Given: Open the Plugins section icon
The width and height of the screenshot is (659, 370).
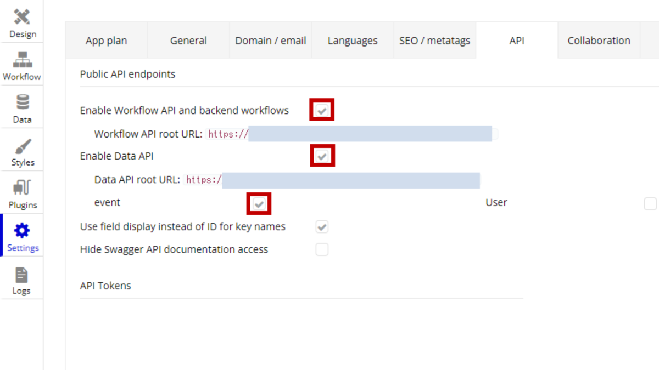Looking at the screenshot, I should click(22, 188).
